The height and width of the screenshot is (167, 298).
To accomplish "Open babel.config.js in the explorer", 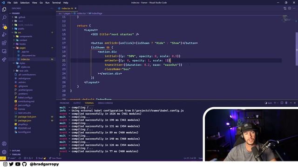I will tap(25, 97).
